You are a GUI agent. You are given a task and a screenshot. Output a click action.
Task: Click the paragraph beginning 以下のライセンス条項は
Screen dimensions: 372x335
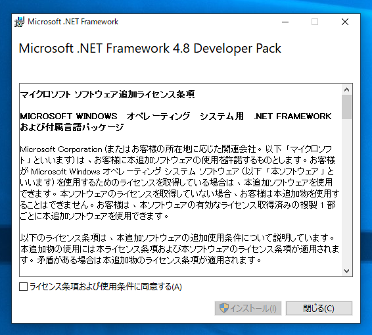[179, 249]
